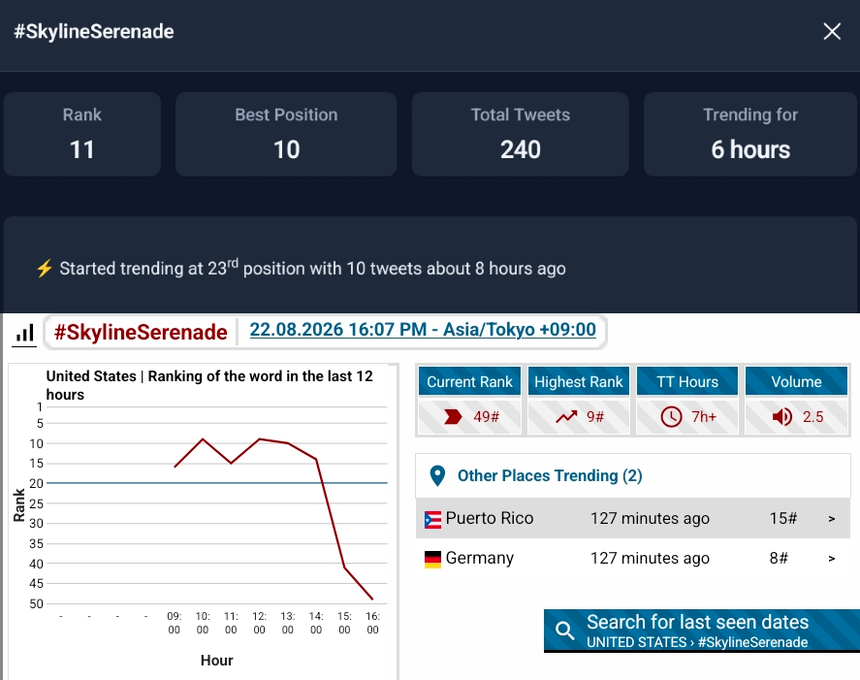Click the 12:00 hour label on chart
Screen dimensions: 860x680
coord(260,623)
